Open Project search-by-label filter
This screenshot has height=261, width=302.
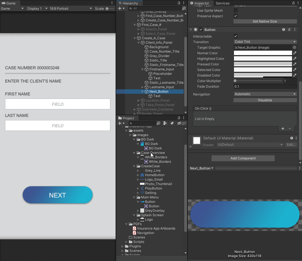tap(172, 123)
